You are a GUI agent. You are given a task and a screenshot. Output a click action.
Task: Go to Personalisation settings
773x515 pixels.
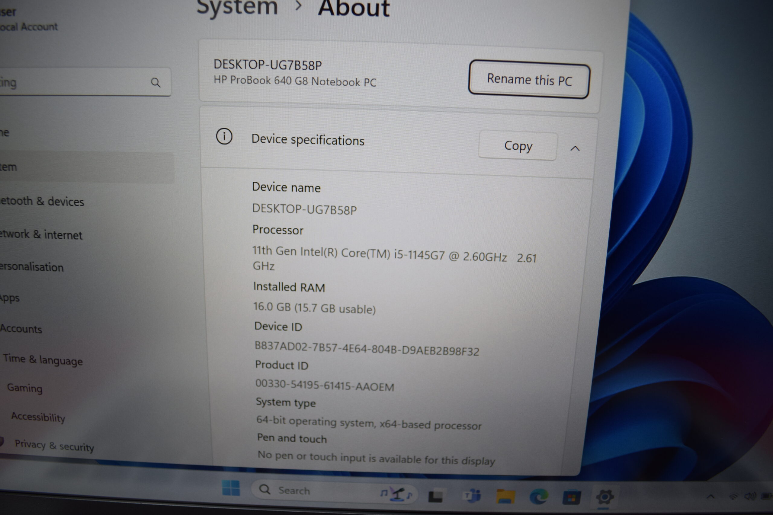point(31,267)
